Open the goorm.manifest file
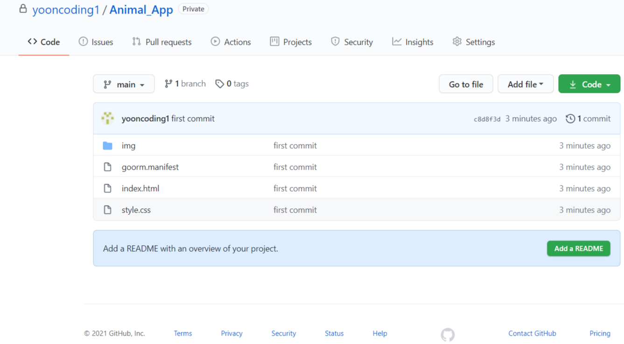Viewport: 624px width, 344px height. point(150,167)
